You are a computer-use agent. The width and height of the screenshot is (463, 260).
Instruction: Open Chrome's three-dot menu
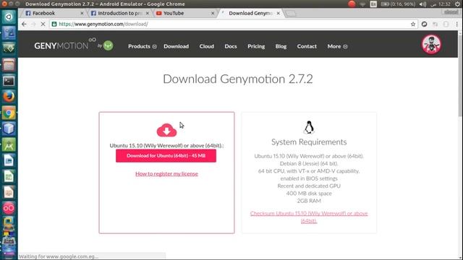coord(456,24)
